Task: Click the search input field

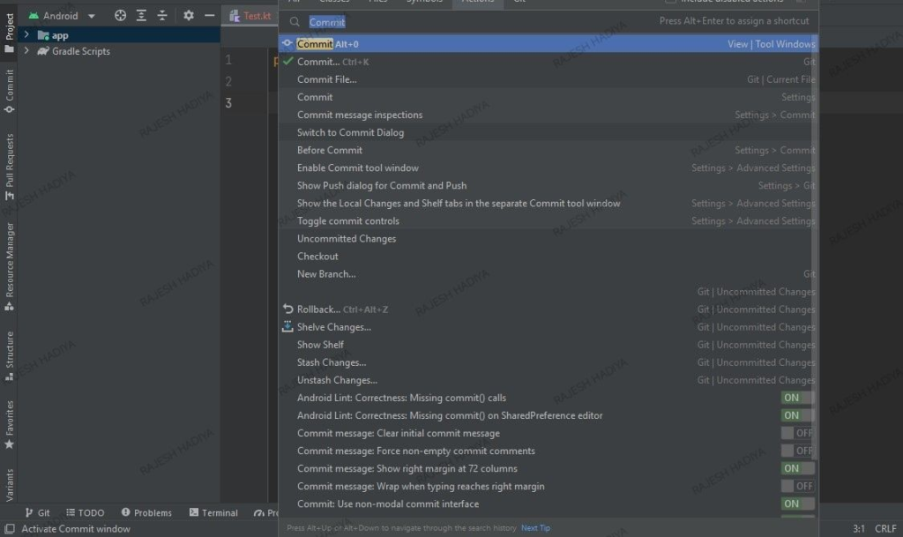Action: click(x=397, y=20)
